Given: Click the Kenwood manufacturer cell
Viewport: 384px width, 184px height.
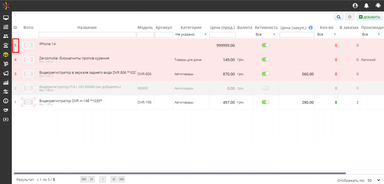Looking at the screenshot, I should tap(368, 59).
